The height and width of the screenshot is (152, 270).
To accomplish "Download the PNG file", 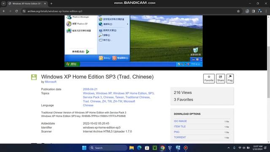I will (x=176, y=132).
